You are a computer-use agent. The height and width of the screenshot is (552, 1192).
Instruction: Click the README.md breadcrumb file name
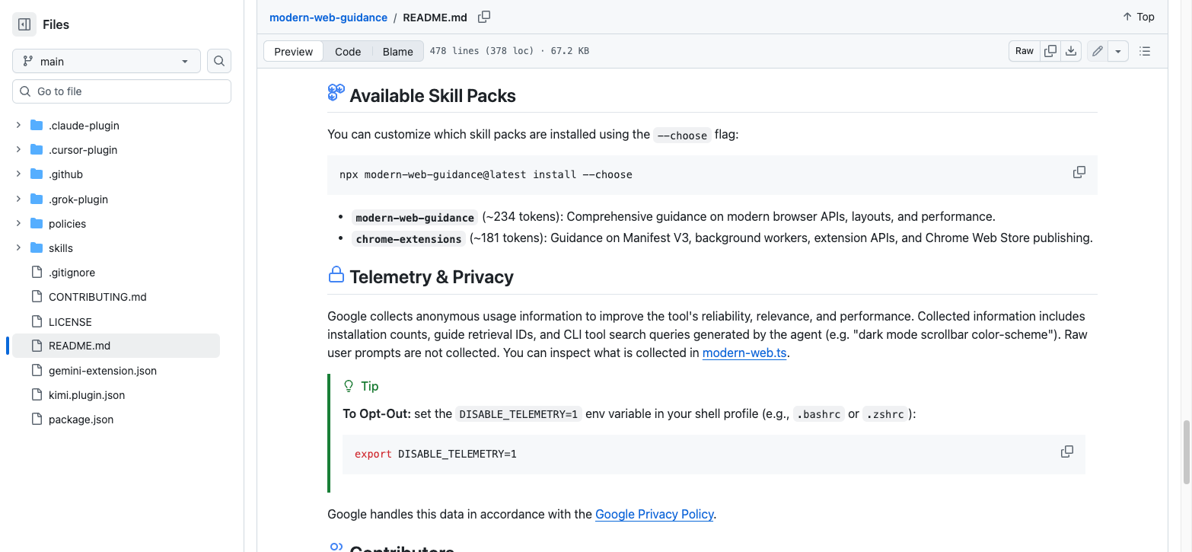click(435, 17)
